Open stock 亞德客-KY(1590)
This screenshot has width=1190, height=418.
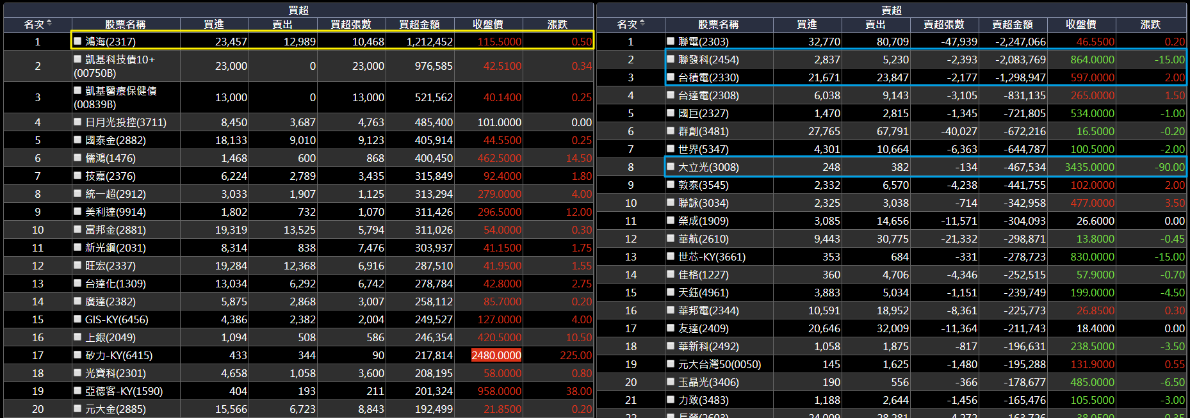pos(124,391)
